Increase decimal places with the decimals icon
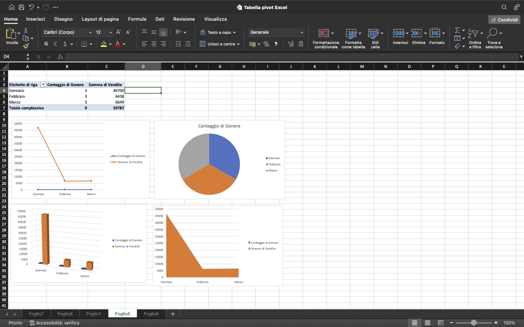 (x=290, y=44)
